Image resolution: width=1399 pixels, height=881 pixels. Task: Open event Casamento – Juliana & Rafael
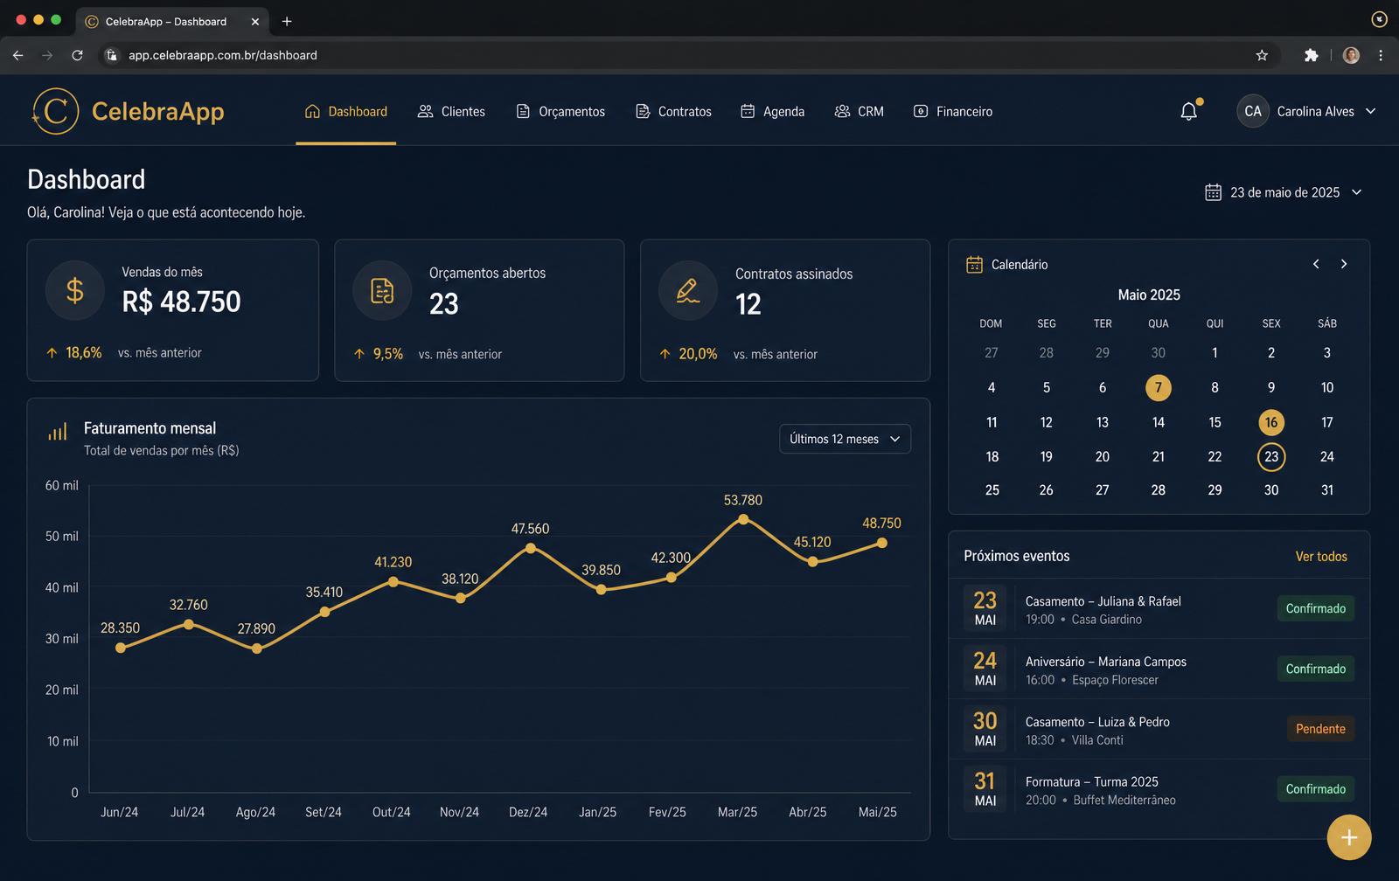click(x=1159, y=609)
